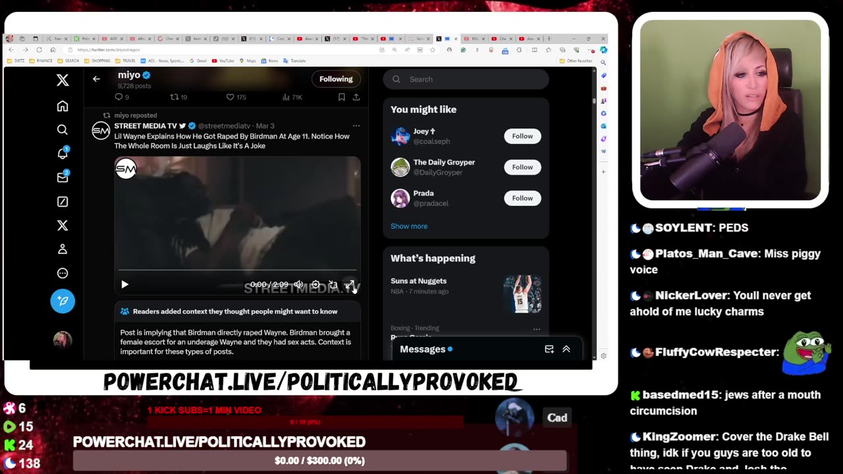Toggle picture-in-picture for the video
The image size is (843, 474).
[333, 284]
